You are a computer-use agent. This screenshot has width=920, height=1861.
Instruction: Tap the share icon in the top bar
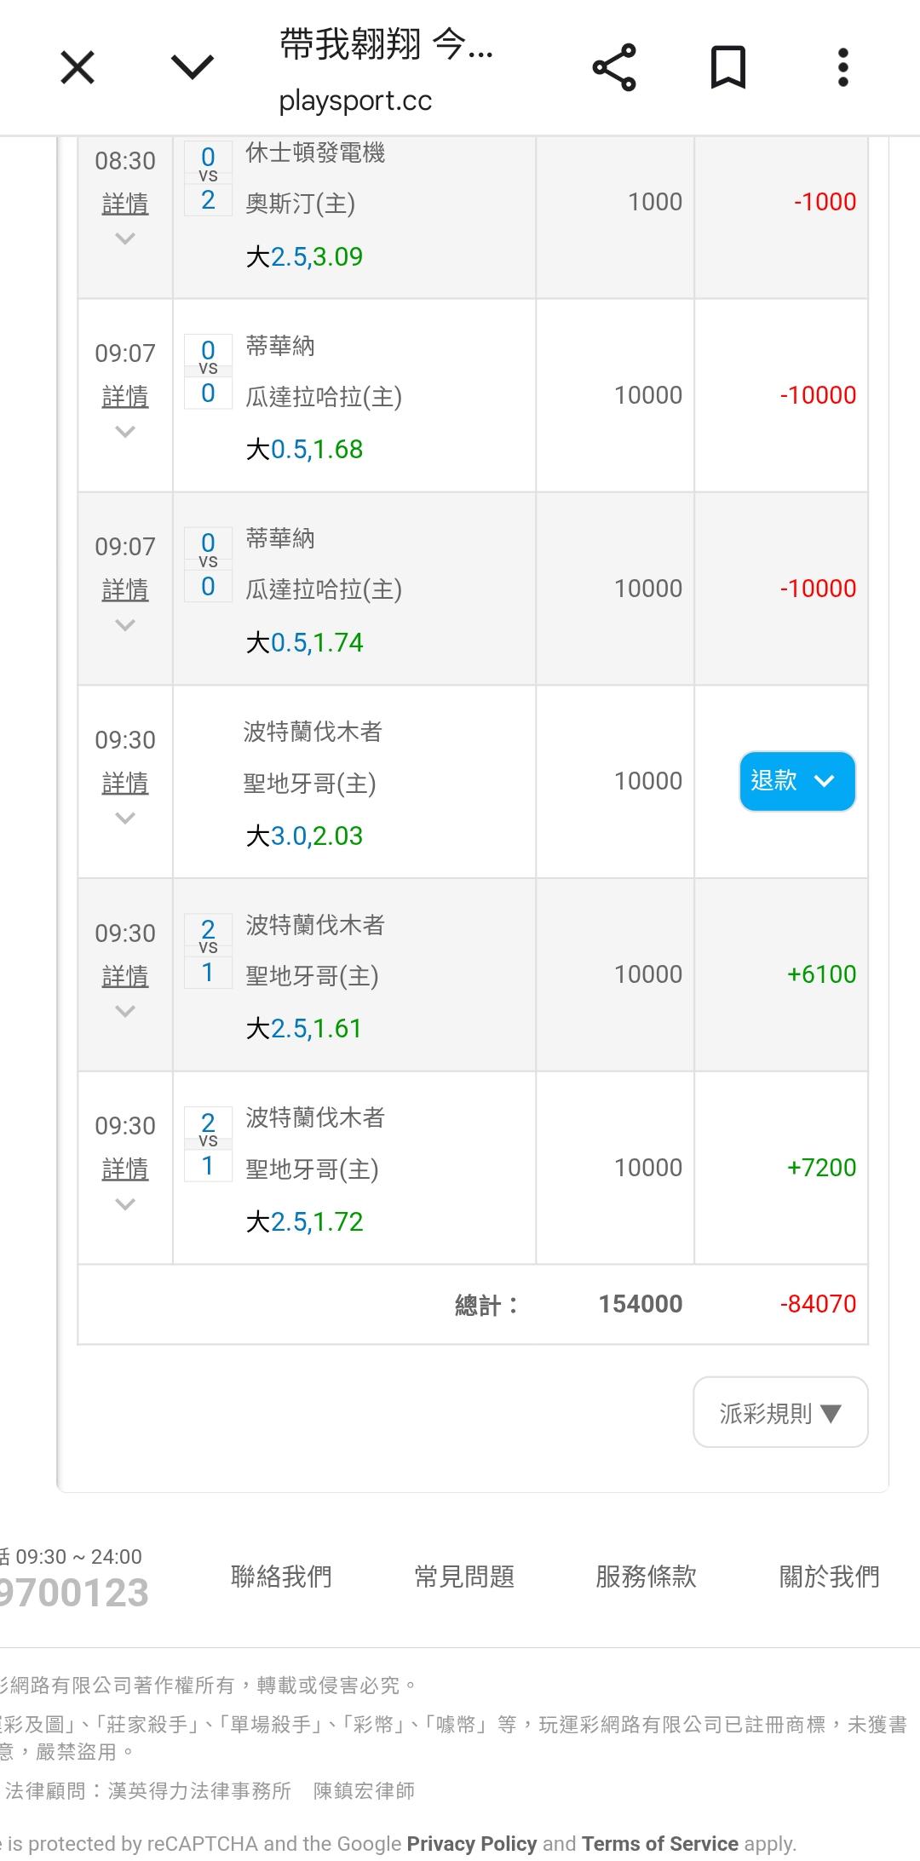614,67
